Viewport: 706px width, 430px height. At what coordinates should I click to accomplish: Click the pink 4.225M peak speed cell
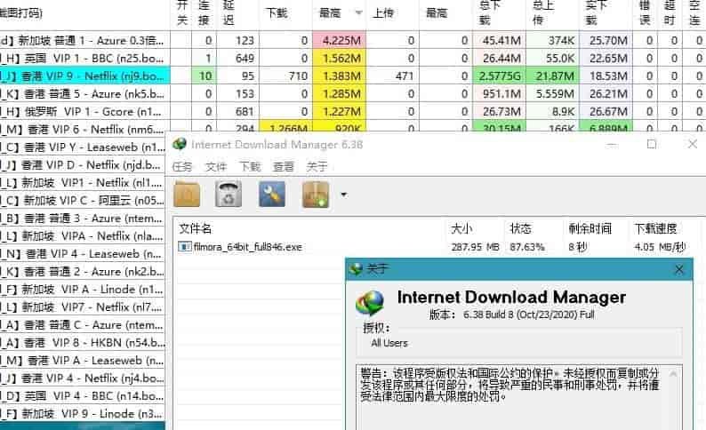[x=339, y=41]
